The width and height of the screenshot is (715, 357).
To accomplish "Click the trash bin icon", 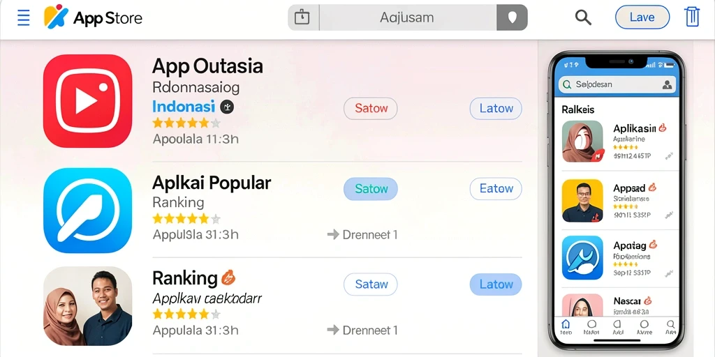I will [692, 17].
